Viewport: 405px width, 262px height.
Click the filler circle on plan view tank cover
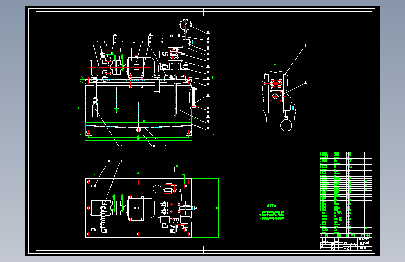click(x=157, y=188)
